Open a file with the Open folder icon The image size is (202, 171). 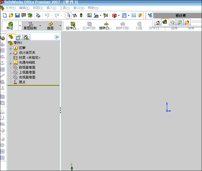tap(11, 15)
